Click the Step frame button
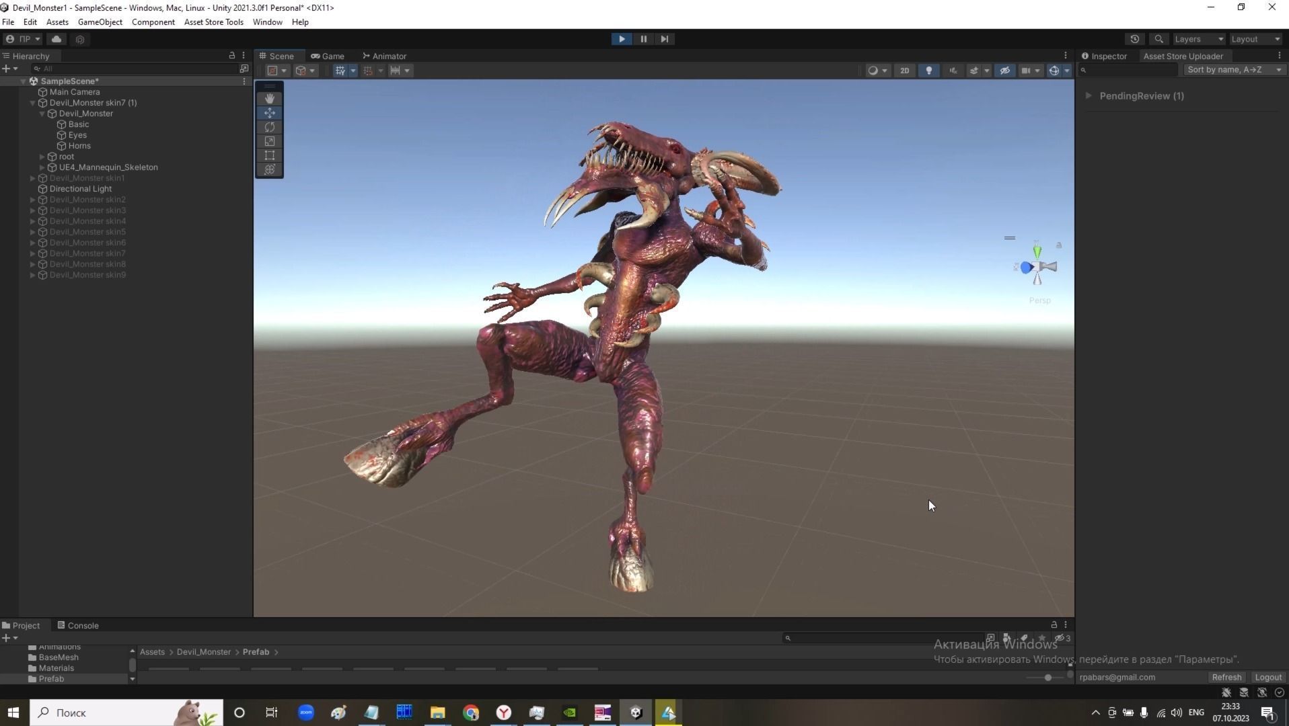Image resolution: width=1289 pixels, height=726 pixels. (665, 39)
